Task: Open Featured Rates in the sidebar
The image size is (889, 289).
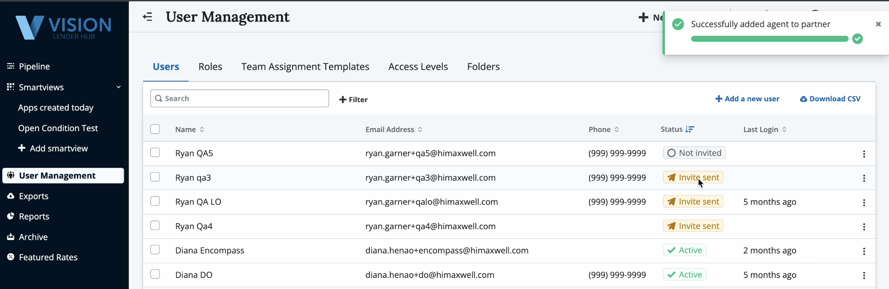Action: [48, 257]
